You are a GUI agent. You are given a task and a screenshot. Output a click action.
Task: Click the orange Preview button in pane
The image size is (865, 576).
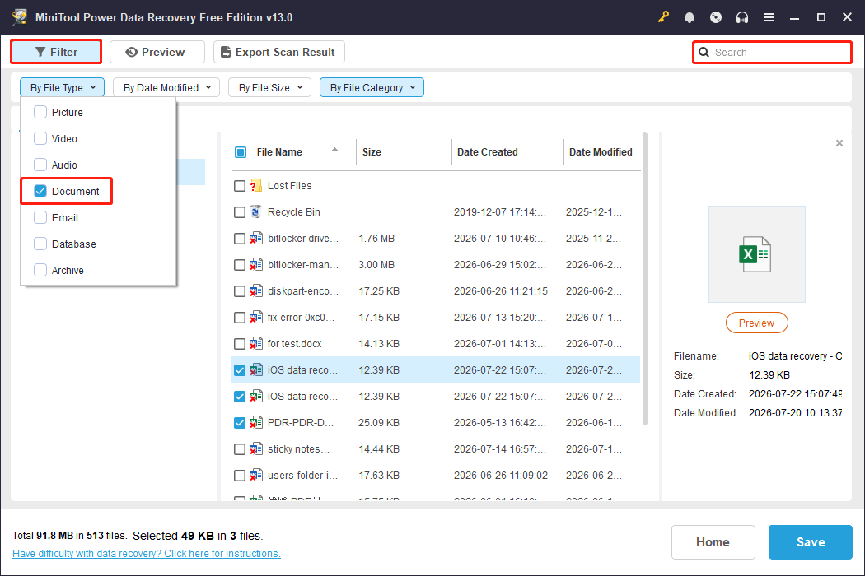[756, 323]
